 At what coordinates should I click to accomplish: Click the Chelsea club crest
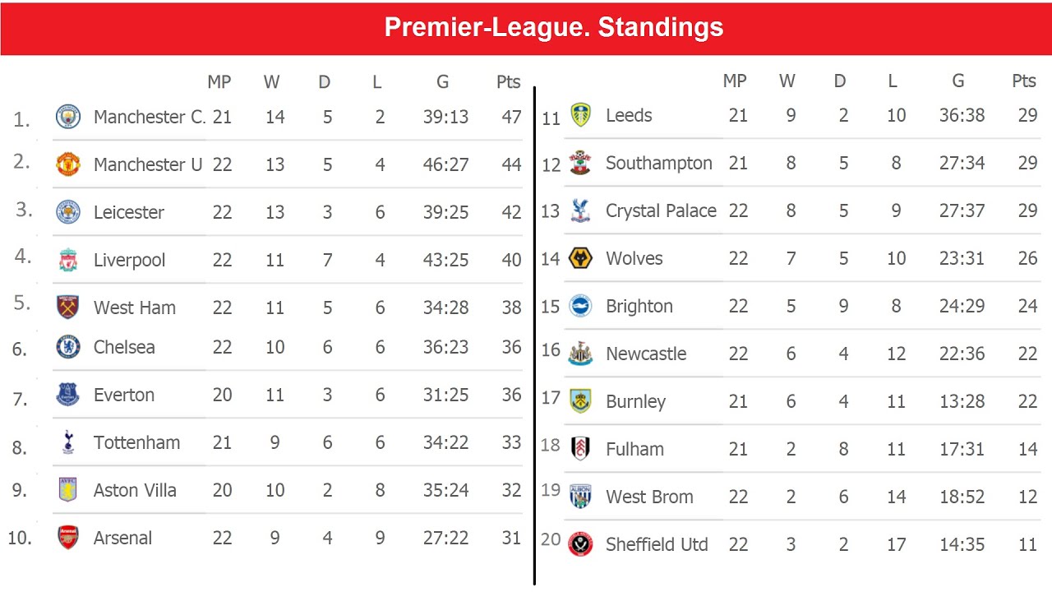[x=68, y=347]
